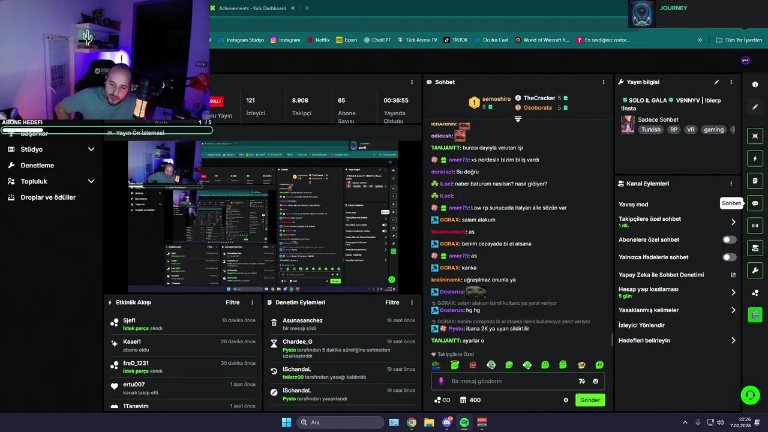Open Etkinlik Akışı three-dot menu
The width and height of the screenshot is (768, 432).
pyautogui.click(x=252, y=302)
